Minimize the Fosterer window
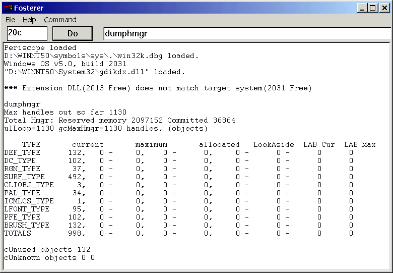 (x=362, y=8)
